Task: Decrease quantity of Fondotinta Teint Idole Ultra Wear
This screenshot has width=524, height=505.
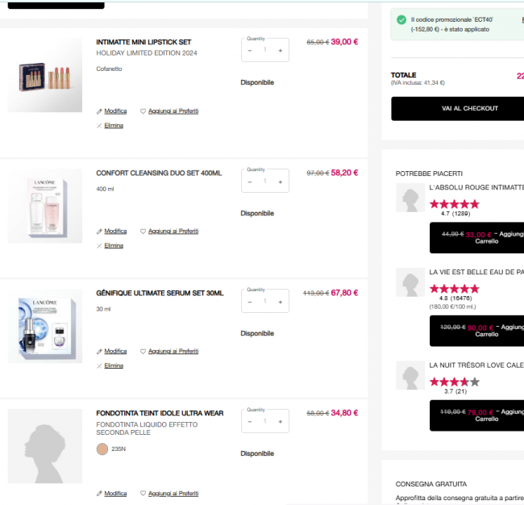Action: coord(250,422)
